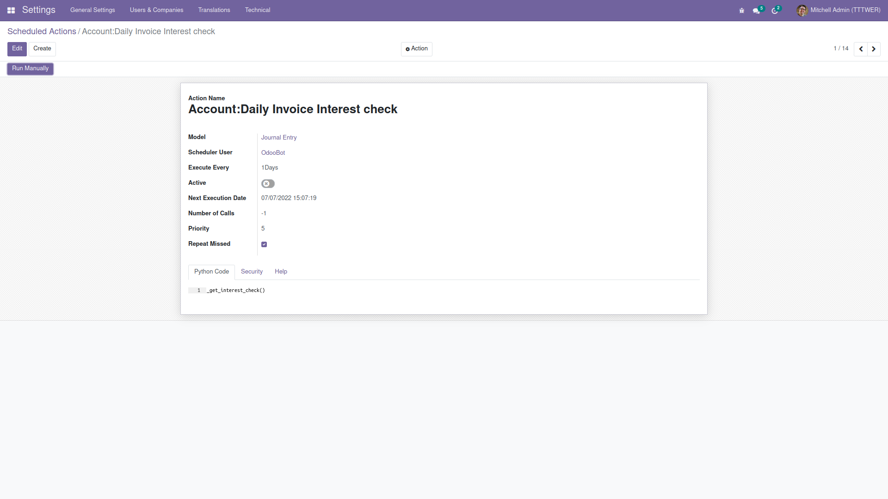Image resolution: width=888 pixels, height=499 pixels.
Task: Click the Edit button
Action: coord(17,49)
